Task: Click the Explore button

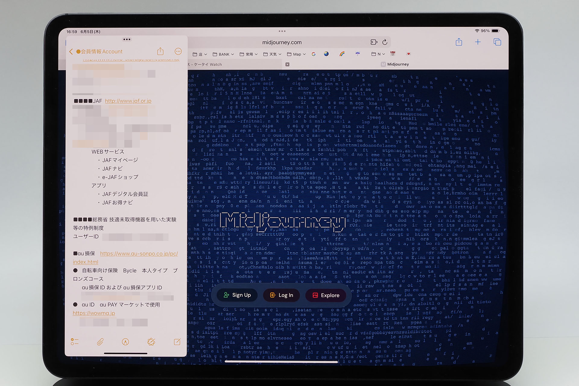Action: point(326,295)
